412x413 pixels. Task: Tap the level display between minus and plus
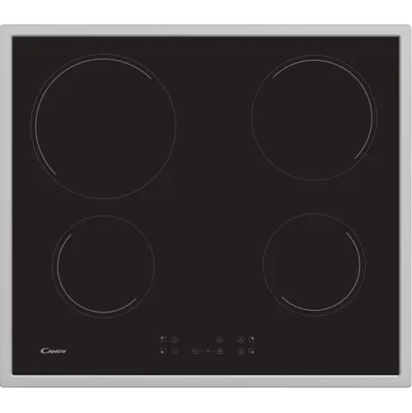(x=208, y=351)
